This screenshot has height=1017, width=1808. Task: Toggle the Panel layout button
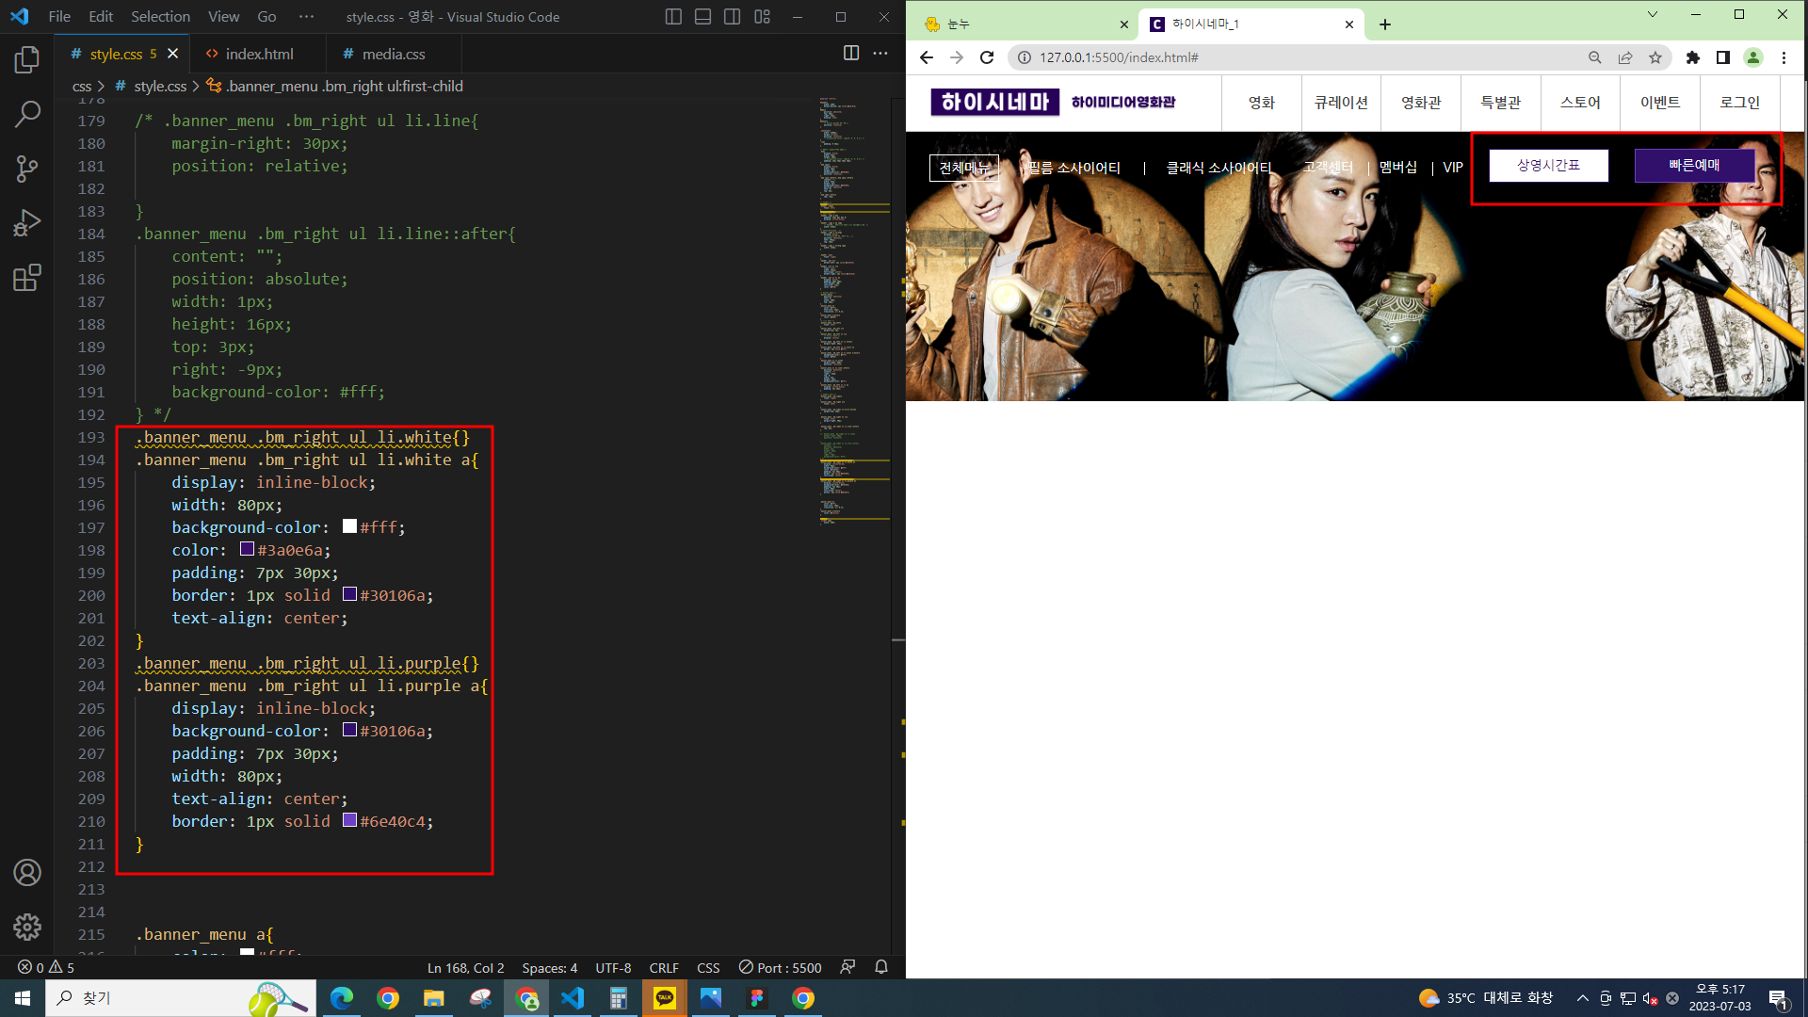point(702,17)
